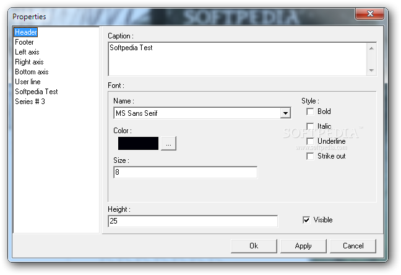
Task: Uncheck the Visible checkbox
Action: click(x=306, y=220)
